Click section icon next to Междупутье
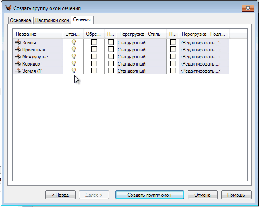Screen dimensions: 259x207 (x=18, y=56)
